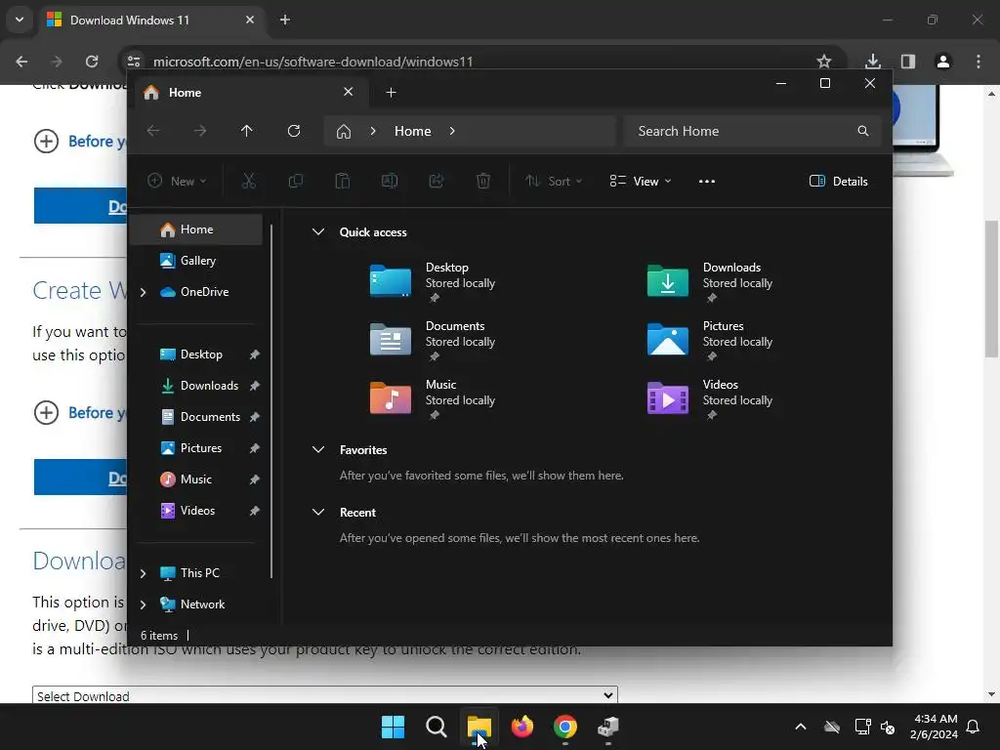Collapse the Quick access section
Screen dimensions: 1000x750
point(318,232)
